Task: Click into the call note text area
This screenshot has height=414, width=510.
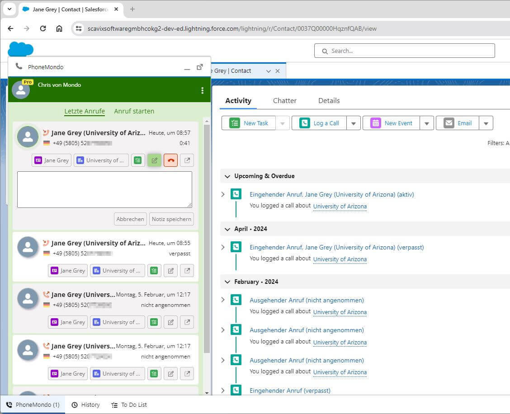Action: tap(104, 189)
